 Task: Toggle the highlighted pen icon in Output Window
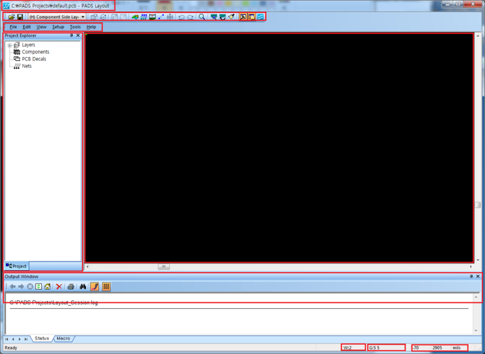click(x=94, y=286)
